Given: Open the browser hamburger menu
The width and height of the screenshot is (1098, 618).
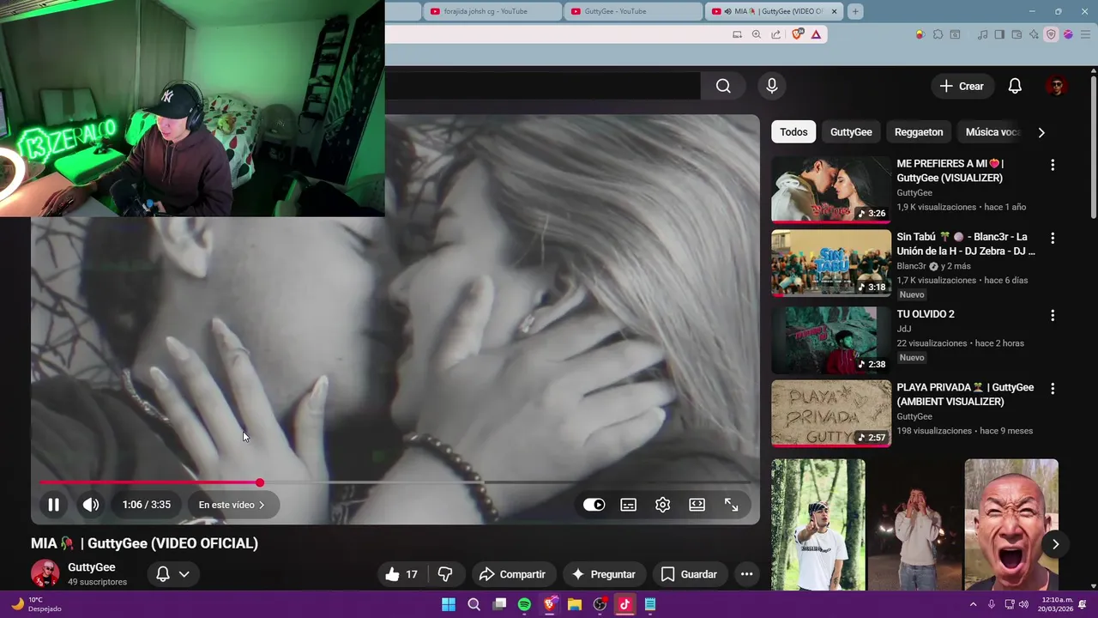Looking at the screenshot, I should (x=1084, y=34).
